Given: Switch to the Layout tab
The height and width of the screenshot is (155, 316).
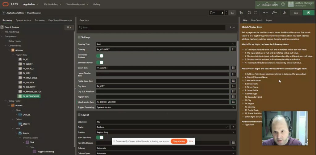Looking at the screenshot, I should click(x=269, y=20).
